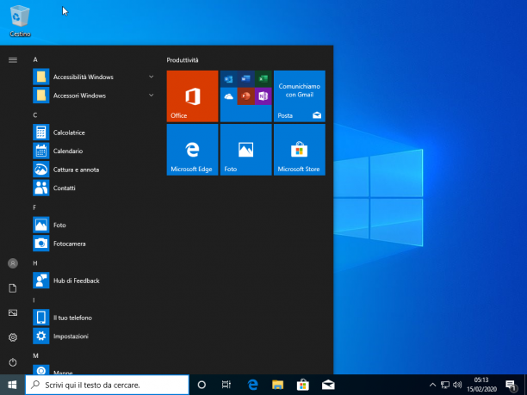Open the Microsoft Store tile
This screenshot has height=395, width=527.
[x=300, y=150]
